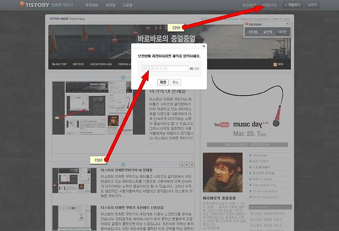Click the post title 티스토리 첫화면꾸미기의 UI 문제들

point(127,170)
